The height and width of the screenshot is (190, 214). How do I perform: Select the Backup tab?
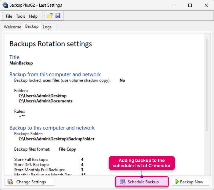[32, 26]
